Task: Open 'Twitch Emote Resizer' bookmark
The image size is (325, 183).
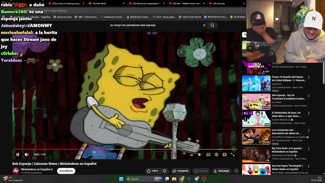Action: 190,17
